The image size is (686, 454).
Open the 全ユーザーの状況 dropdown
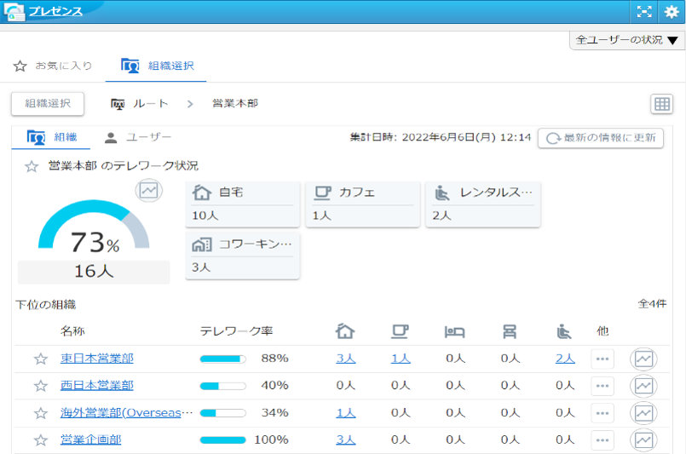coord(627,40)
